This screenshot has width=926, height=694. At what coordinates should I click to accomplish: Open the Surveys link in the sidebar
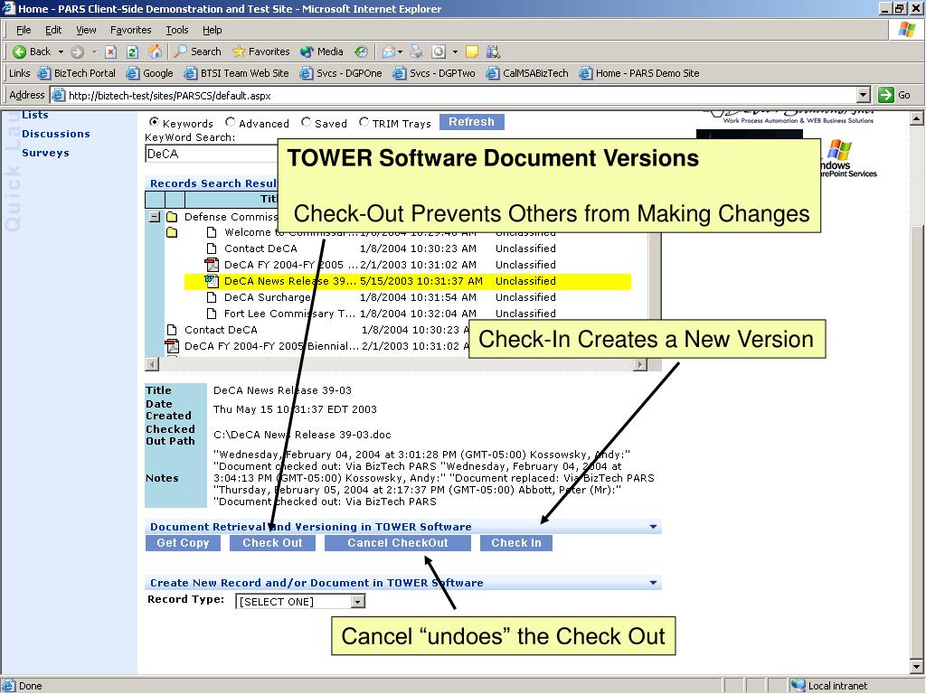click(x=45, y=153)
